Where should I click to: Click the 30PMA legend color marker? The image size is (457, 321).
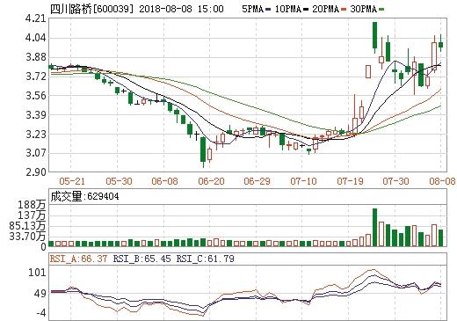coord(381,10)
